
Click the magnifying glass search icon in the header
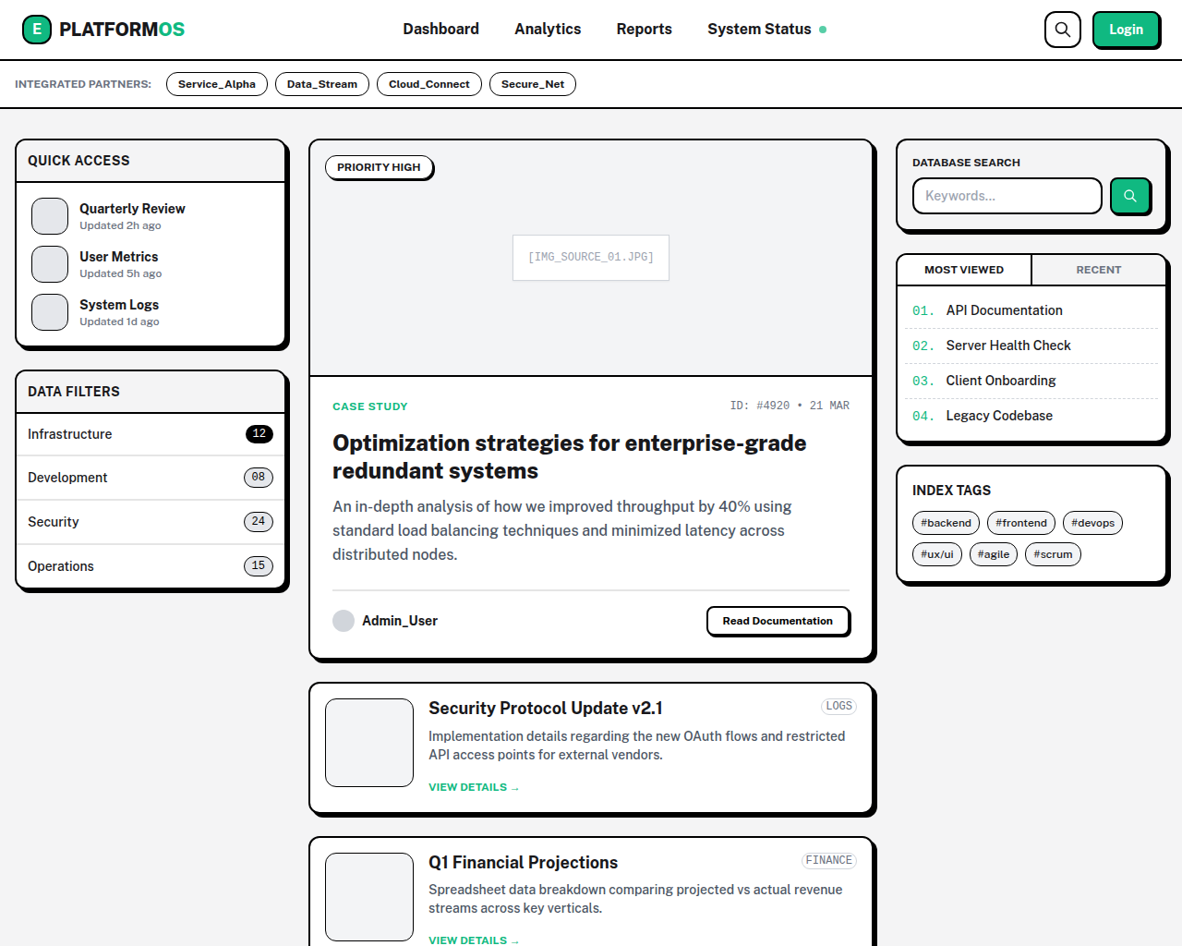pyautogui.click(x=1062, y=29)
